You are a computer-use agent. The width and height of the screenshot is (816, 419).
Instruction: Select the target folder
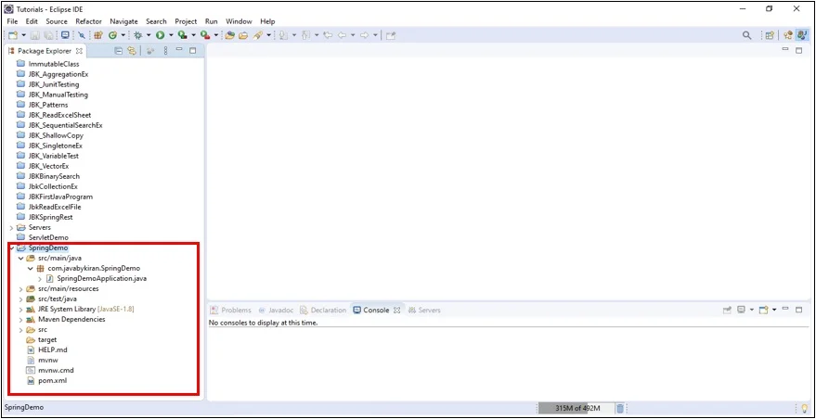click(47, 339)
